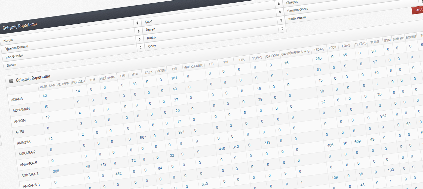
Task: Select the PİGEM column header
Action: pyautogui.click(x=161, y=70)
